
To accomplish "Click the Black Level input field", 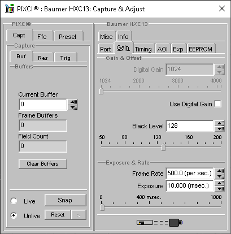I will [x=190, y=126].
